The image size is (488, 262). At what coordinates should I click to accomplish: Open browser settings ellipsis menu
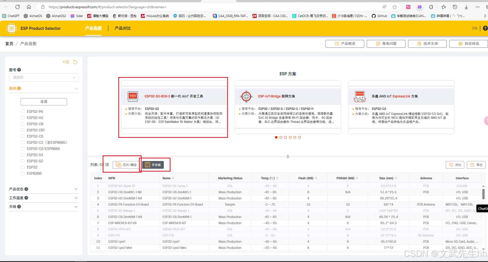point(478,7)
